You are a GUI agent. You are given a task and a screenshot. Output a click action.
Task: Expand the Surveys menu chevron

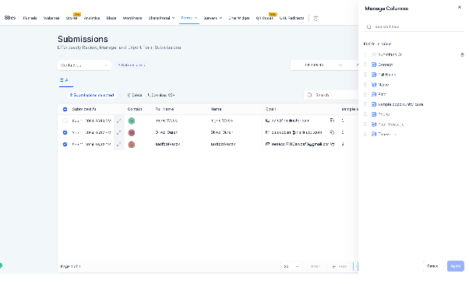(220, 18)
